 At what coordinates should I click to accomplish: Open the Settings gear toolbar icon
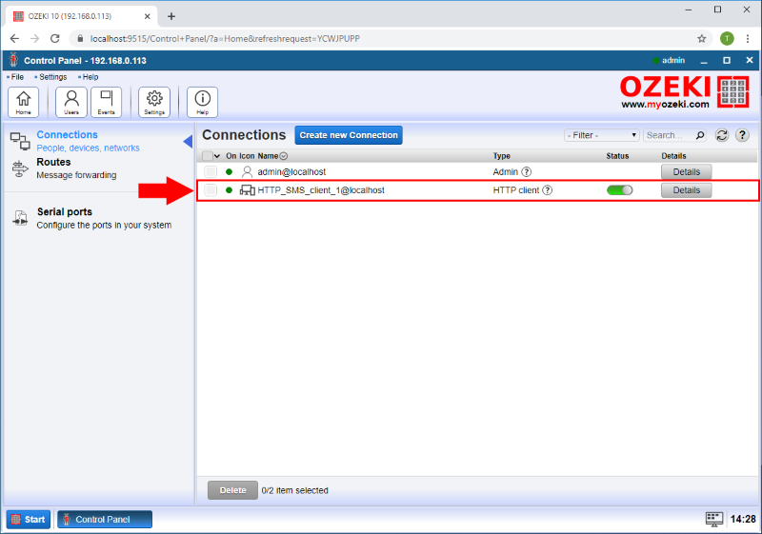[154, 102]
